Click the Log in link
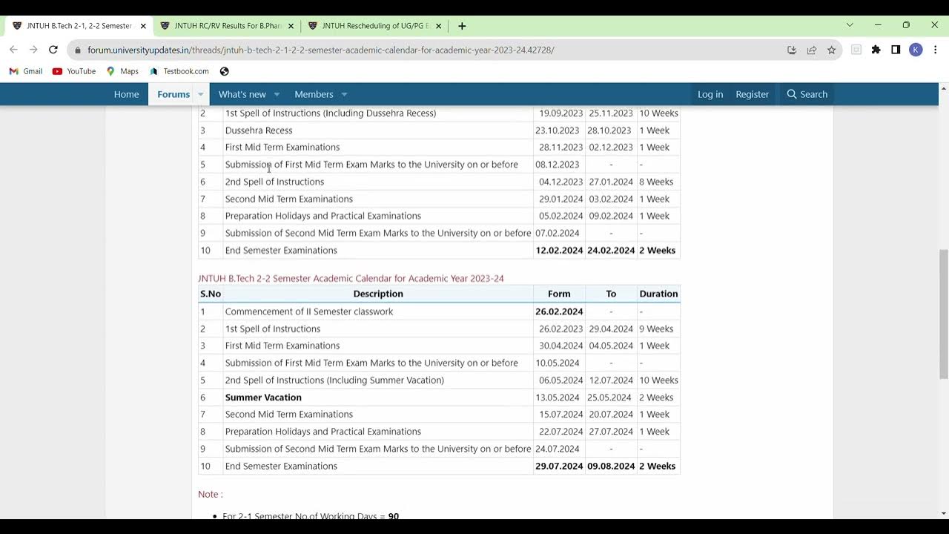Screen dimensions: 949x534 tap(710, 94)
